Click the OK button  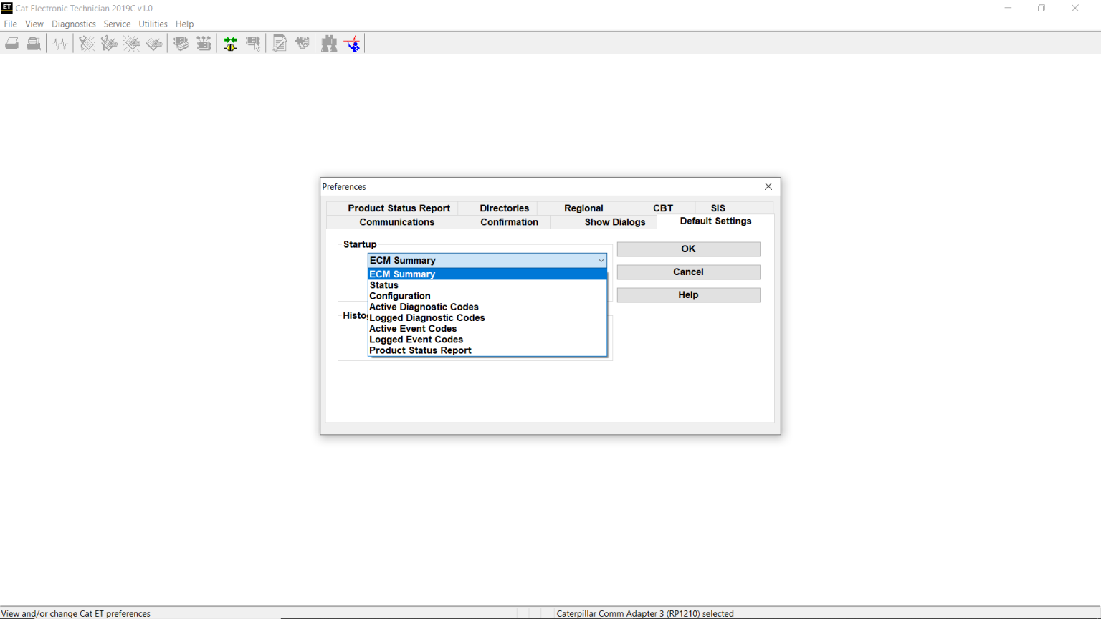687,249
